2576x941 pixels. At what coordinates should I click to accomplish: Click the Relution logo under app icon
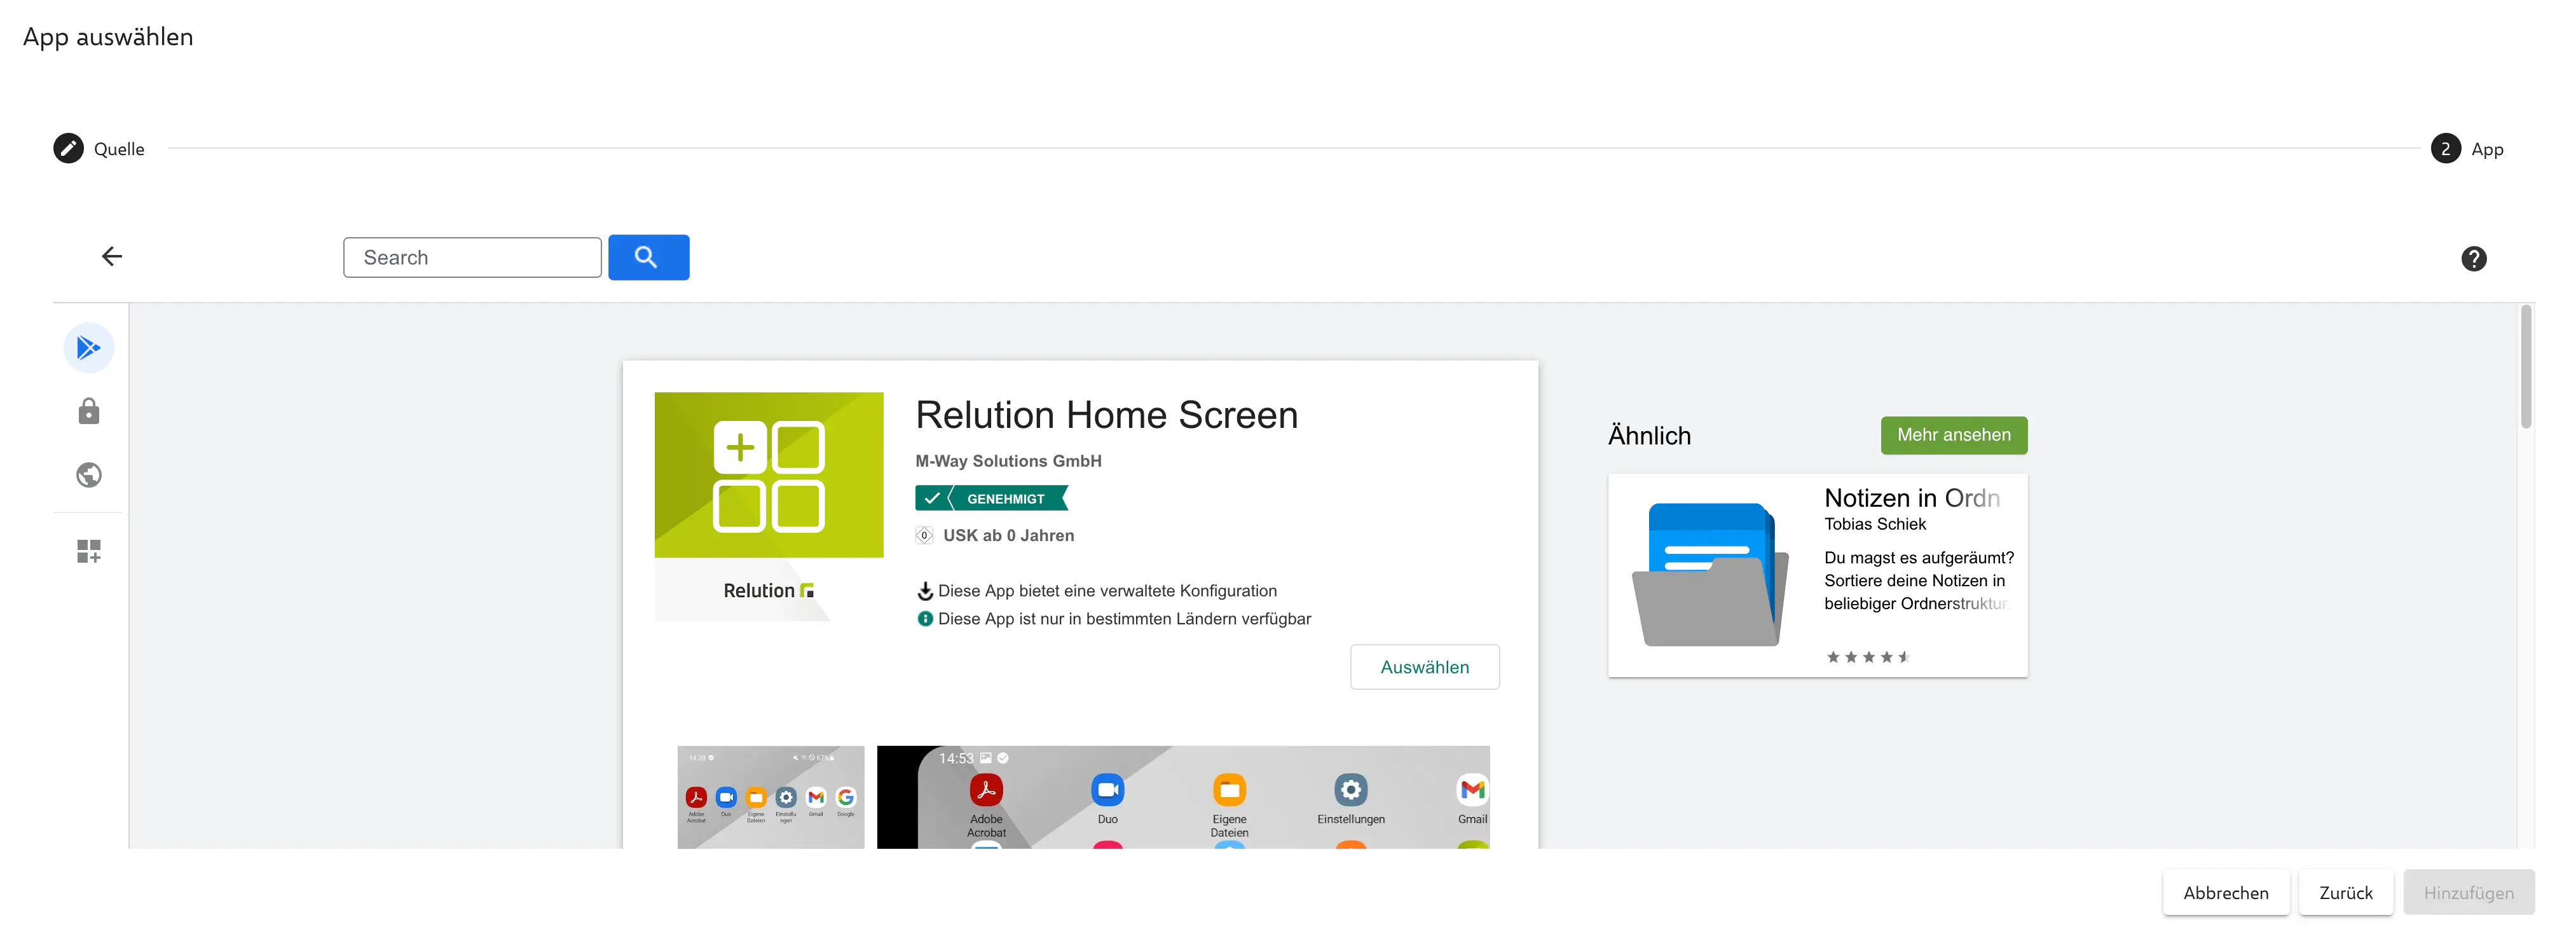coord(769,591)
